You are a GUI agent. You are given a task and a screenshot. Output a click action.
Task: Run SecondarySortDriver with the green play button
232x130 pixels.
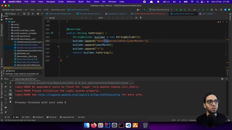(177, 10)
